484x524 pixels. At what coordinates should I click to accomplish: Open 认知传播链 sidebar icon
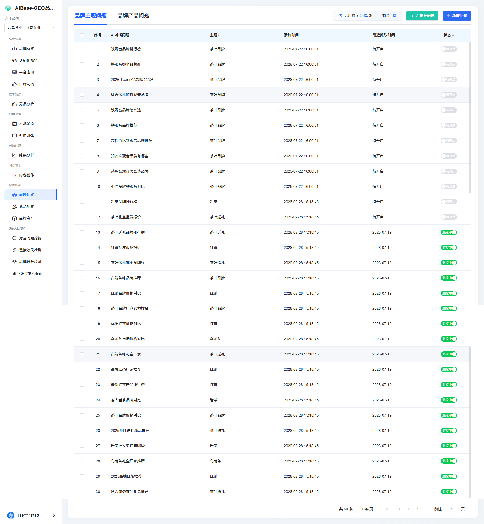point(14,61)
